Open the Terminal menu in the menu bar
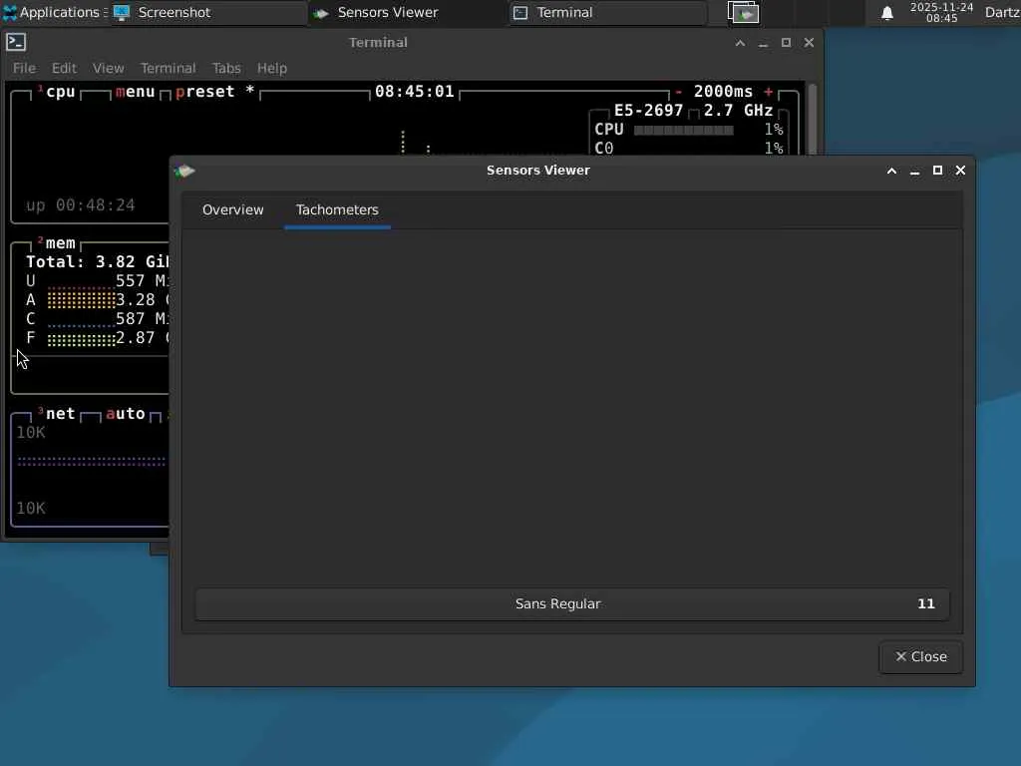This screenshot has width=1021, height=766. (168, 68)
